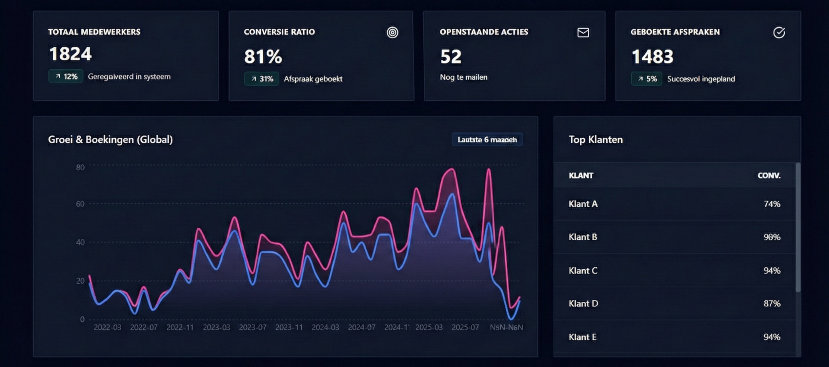
Task: Click the 31% growth indicator badge
Action: pyautogui.click(x=261, y=78)
